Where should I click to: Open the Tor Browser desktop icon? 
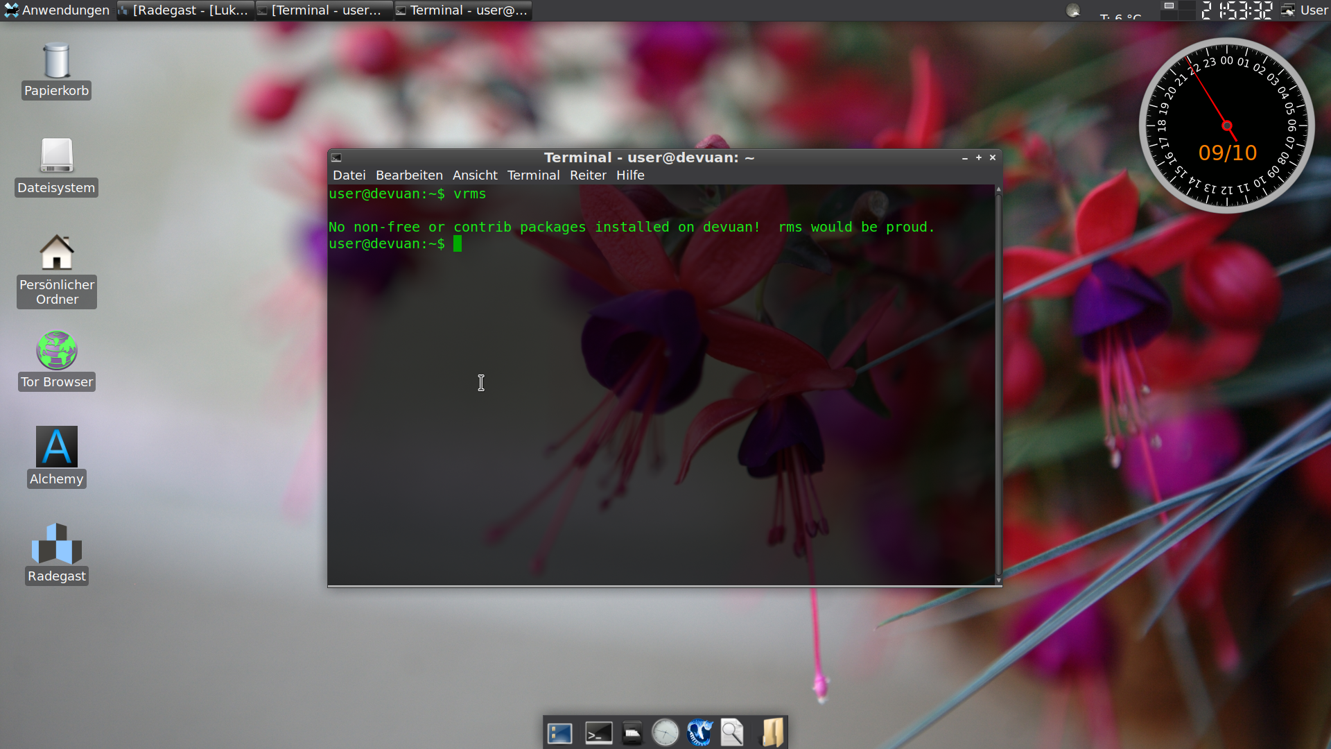57,351
